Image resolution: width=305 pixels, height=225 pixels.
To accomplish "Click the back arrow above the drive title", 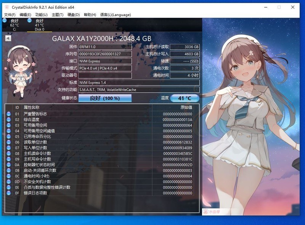I will pos(8,38).
